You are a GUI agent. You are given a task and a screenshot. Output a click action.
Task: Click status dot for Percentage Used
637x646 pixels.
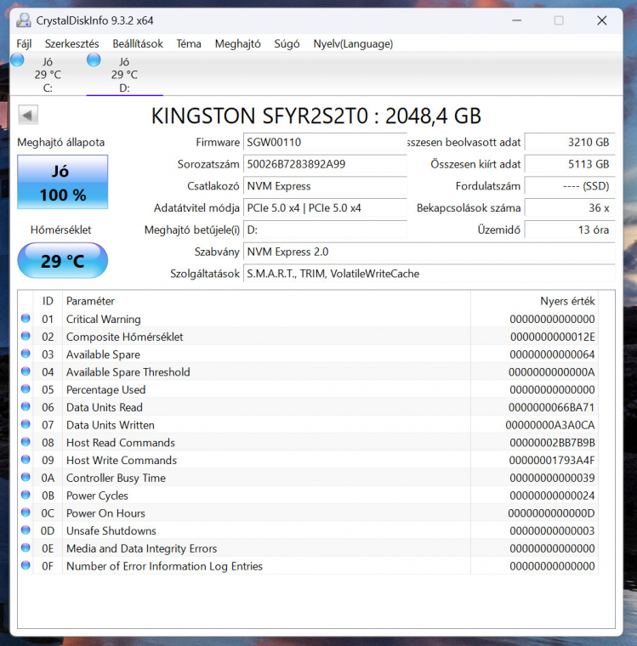(x=26, y=389)
